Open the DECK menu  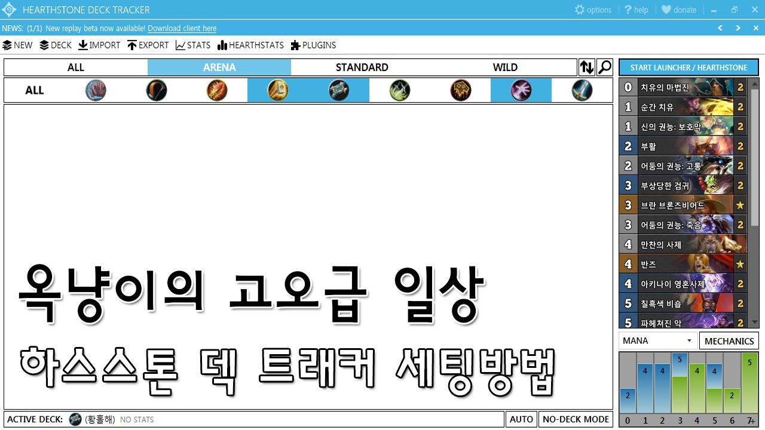(x=56, y=45)
